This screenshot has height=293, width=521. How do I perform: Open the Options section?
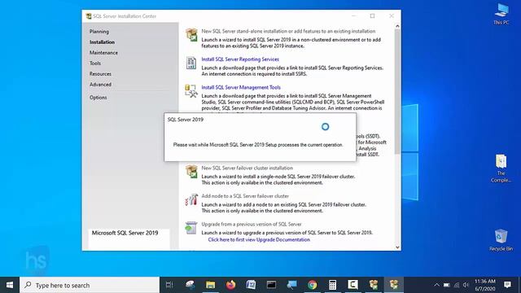click(x=98, y=98)
